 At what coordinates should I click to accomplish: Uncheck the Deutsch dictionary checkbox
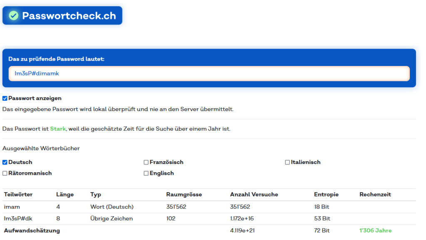(x=5, y=162)
